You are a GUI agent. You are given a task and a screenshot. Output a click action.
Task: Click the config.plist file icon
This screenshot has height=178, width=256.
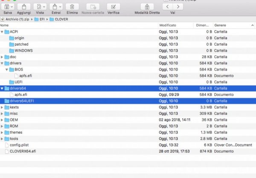(7, 145)
